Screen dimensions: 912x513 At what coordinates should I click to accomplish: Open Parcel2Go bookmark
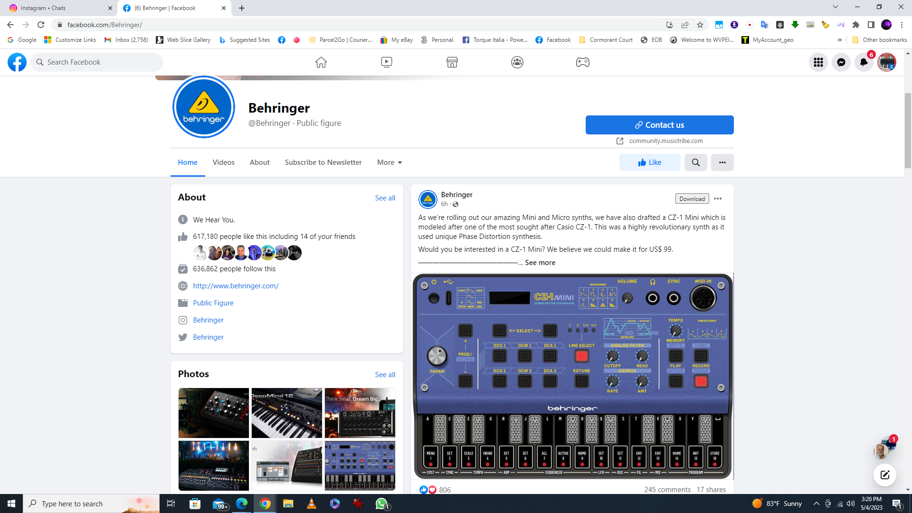coord(340,40)
